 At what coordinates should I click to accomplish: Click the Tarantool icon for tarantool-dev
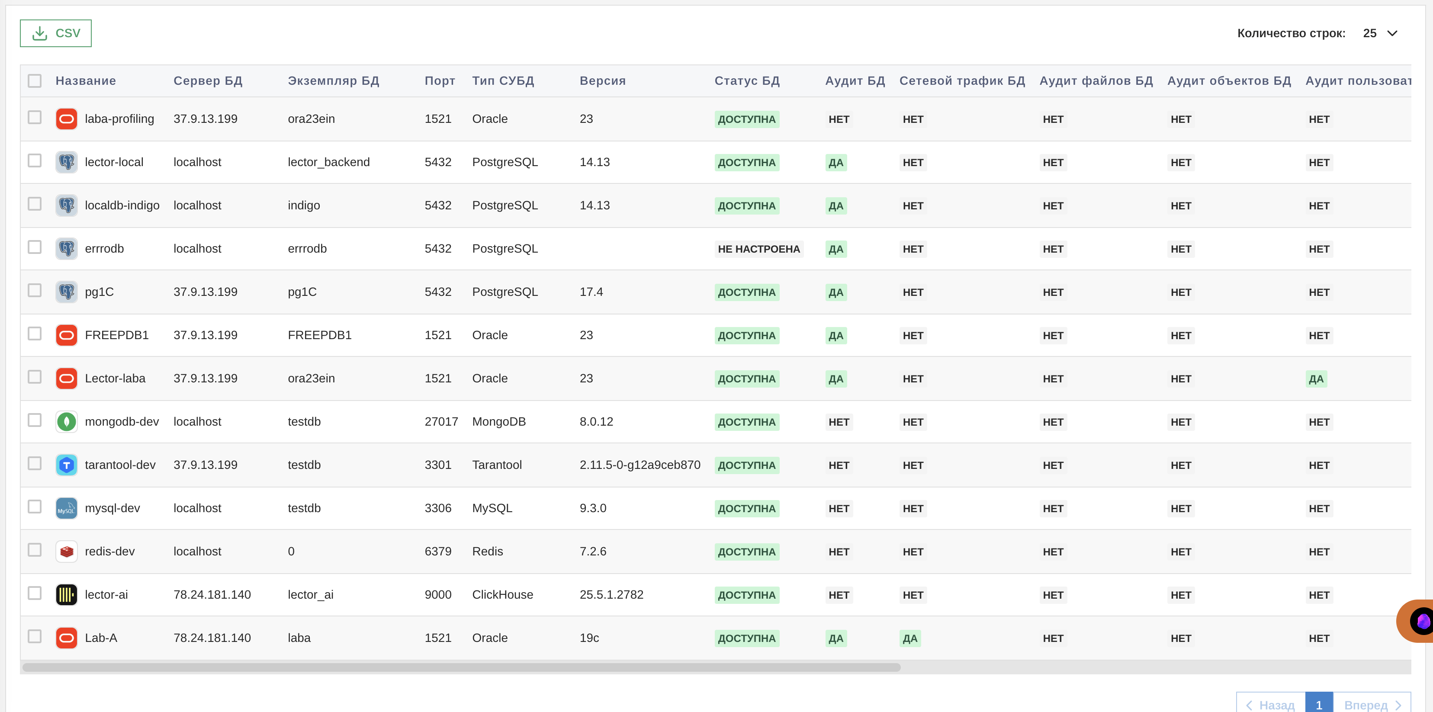click(x=66, y=465)
